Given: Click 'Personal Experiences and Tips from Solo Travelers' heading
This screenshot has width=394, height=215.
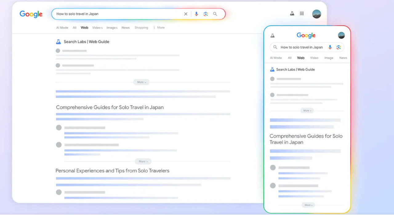Looking at the screenshot, I should point(112,171).
